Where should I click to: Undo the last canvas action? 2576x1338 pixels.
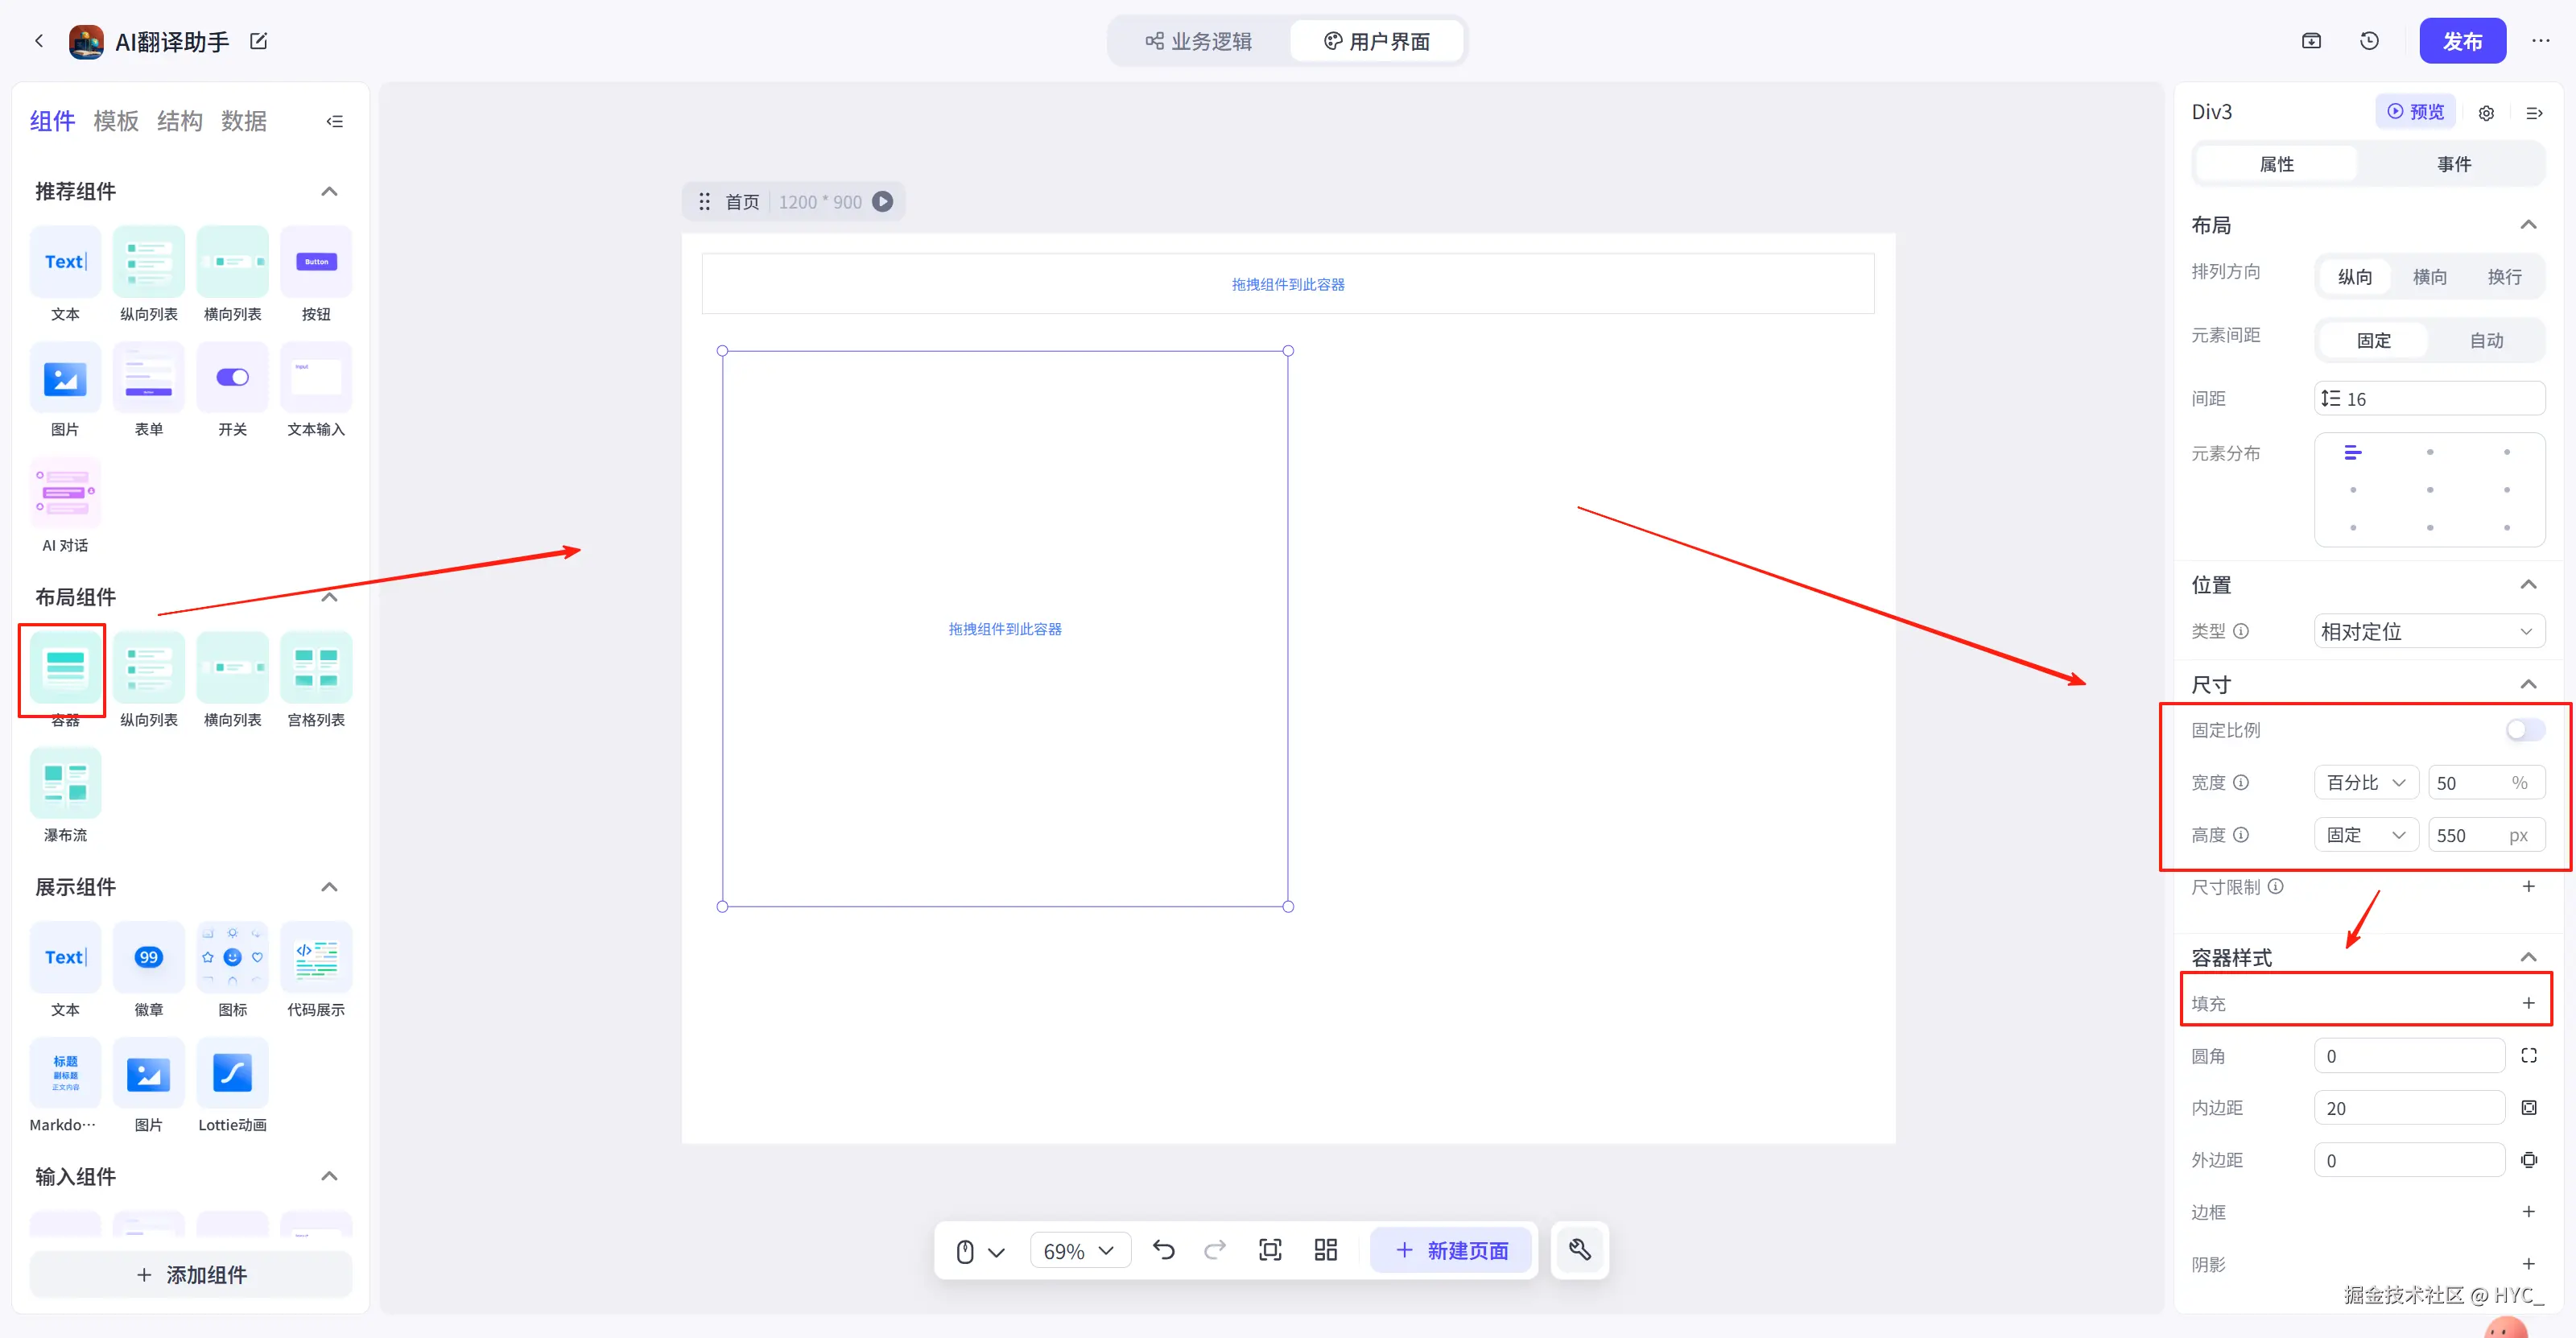pyautogui.click(x=1163, y=1250)
